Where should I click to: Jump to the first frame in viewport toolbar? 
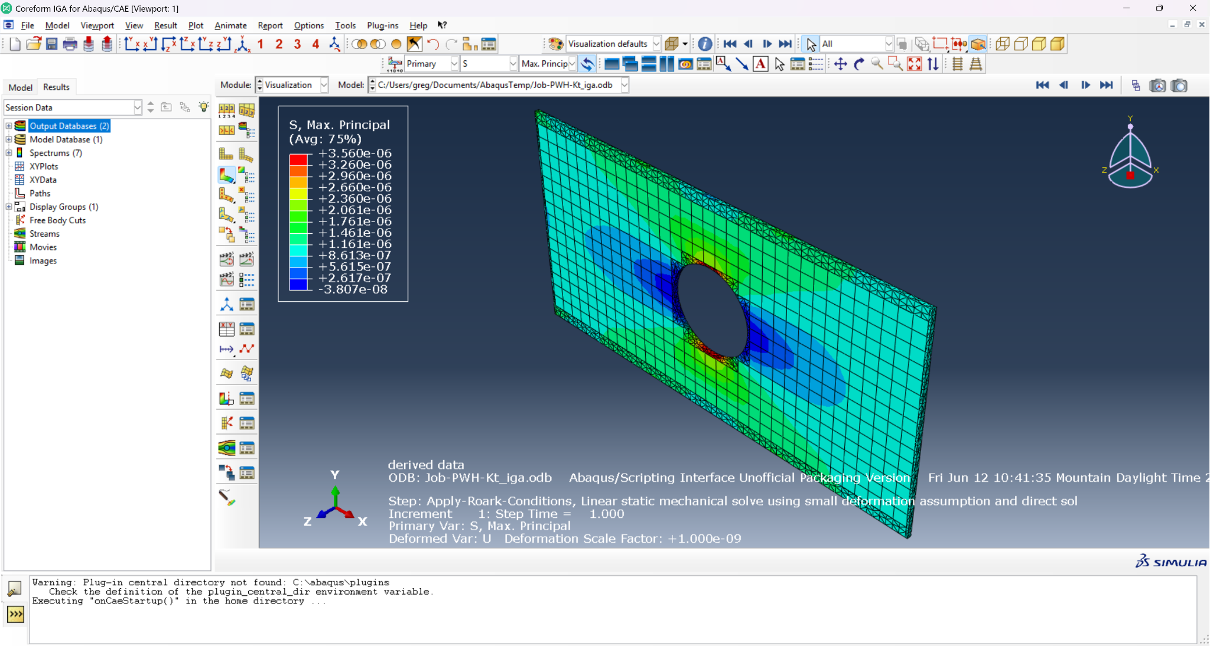tap(1042, 86)
